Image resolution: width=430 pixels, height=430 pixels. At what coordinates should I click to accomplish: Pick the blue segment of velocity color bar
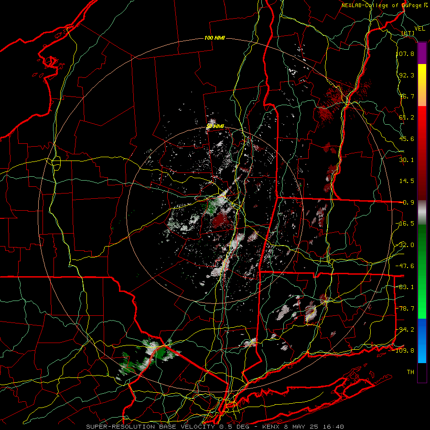coord(422,341)
